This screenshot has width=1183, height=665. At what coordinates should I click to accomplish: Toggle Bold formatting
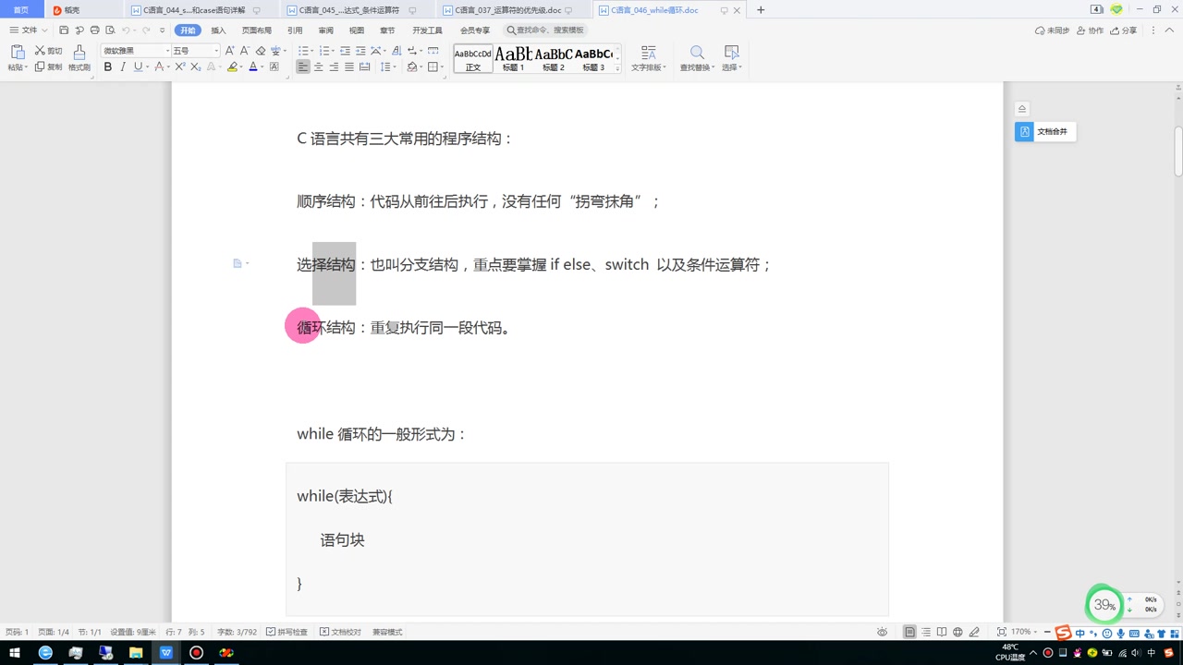[x=108, y=66]
